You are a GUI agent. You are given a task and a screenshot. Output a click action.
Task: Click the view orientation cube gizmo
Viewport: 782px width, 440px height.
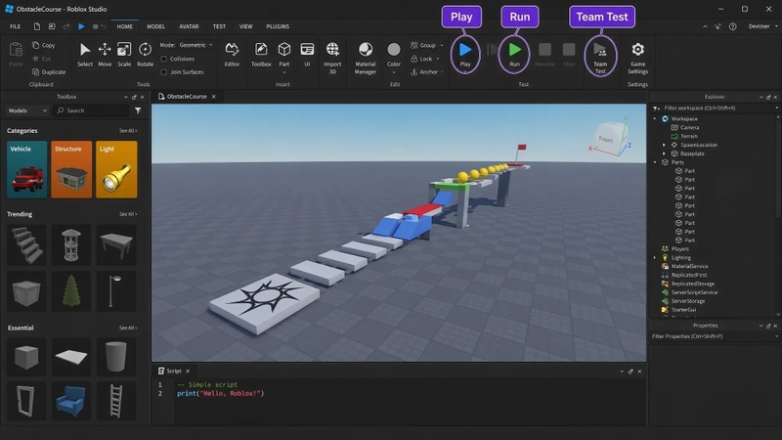click(611, 138)
